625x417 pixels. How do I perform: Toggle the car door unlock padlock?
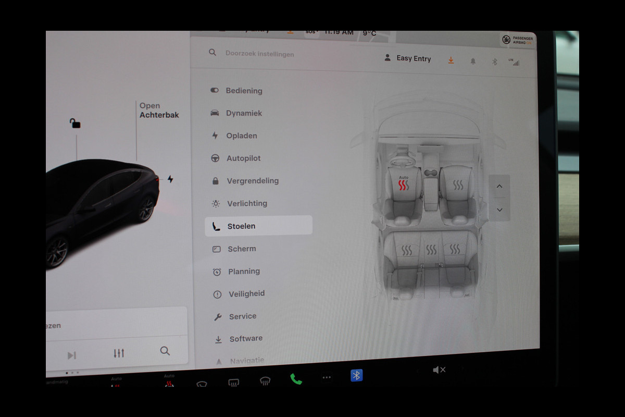[75, 123]
